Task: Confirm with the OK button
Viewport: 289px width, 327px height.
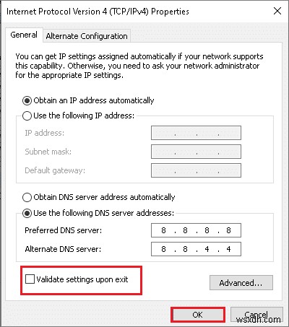Action: pos(198,315)
